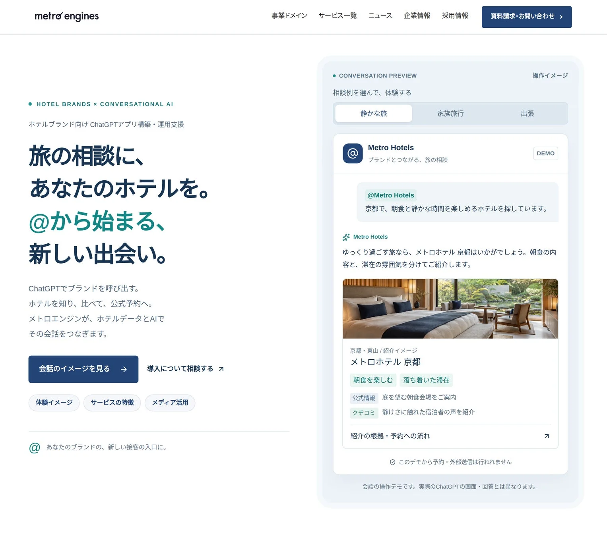Click the 朝食を楽しむ tag

click(373, 380)
